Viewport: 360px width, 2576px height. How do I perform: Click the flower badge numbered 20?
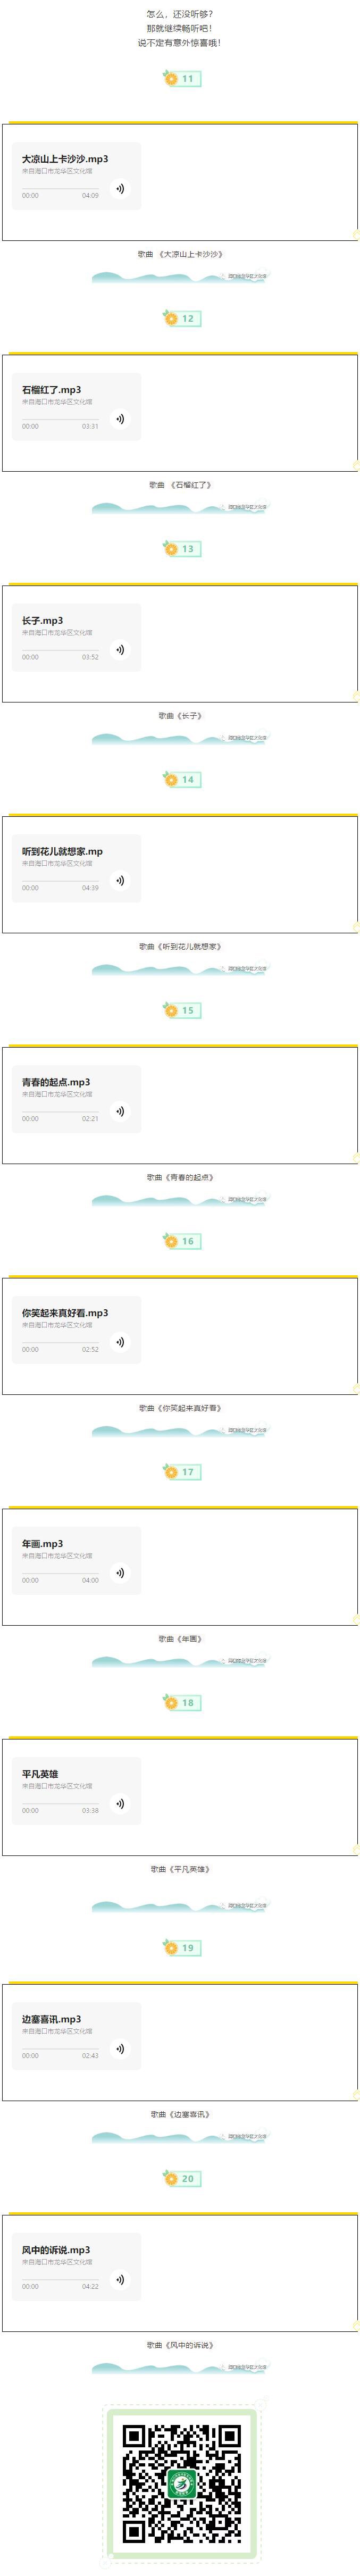coord(182,2178)
